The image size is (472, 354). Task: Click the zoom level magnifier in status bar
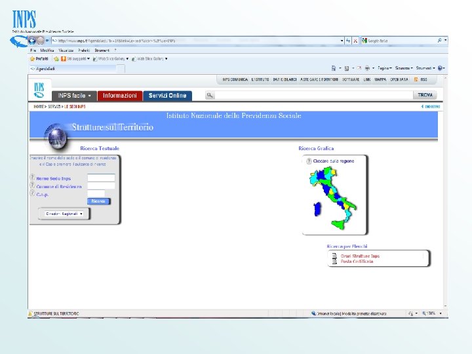click(424, 313)
